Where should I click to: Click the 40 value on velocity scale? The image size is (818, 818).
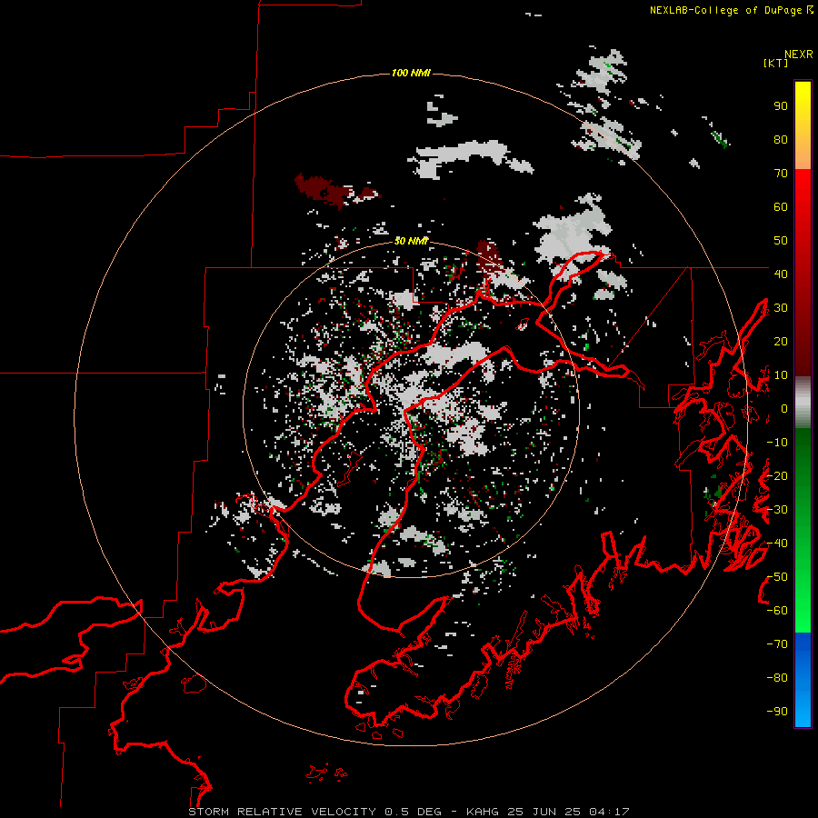[x=781, y=274]
